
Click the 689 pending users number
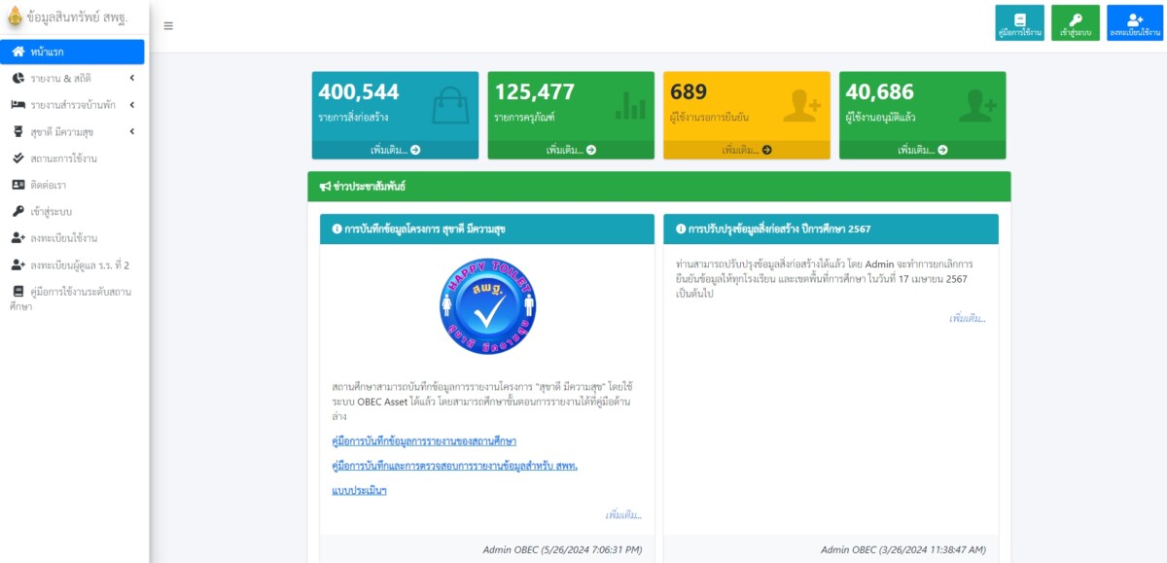click(x=689, y=92)
